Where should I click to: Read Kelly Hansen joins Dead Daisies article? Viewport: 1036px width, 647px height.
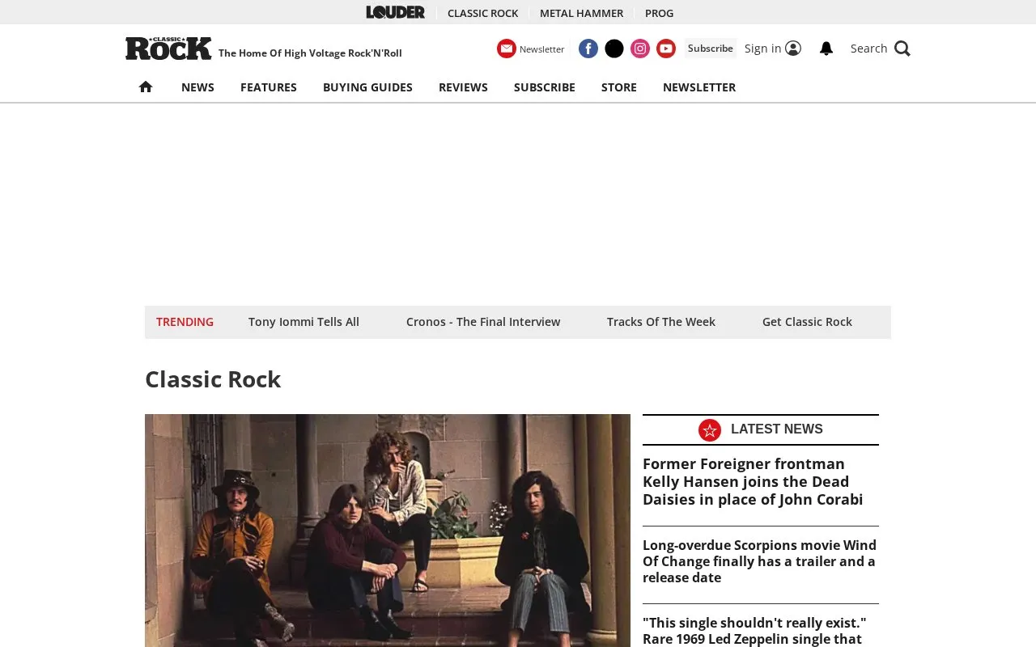coord(753,482)
